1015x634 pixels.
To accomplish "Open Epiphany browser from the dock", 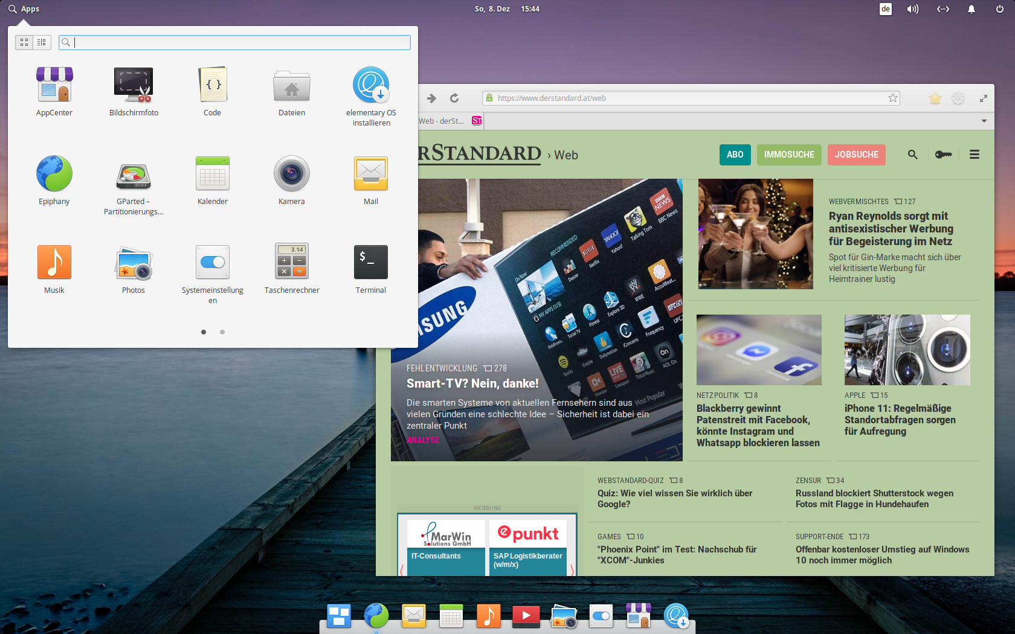I will [x=376, y=616].
